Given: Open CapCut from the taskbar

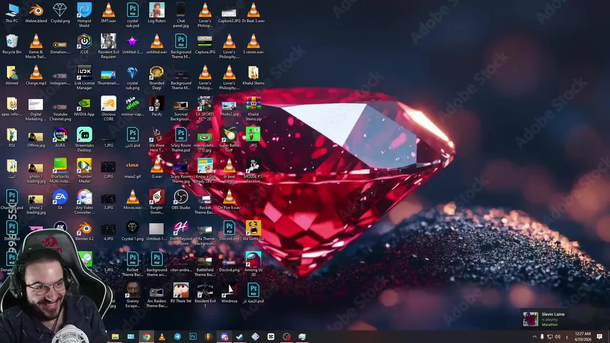Looking at the screenshot, I should [x=271, y=337].
